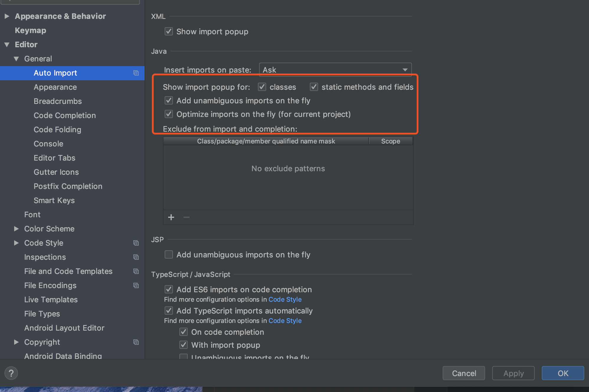Click project-level icon next to Code Style
Screen dimensions: 589x392
(136, 243)
